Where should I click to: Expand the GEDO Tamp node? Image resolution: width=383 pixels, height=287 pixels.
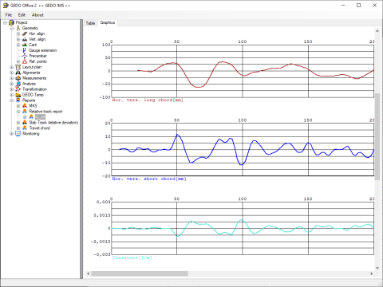[12, 95]
